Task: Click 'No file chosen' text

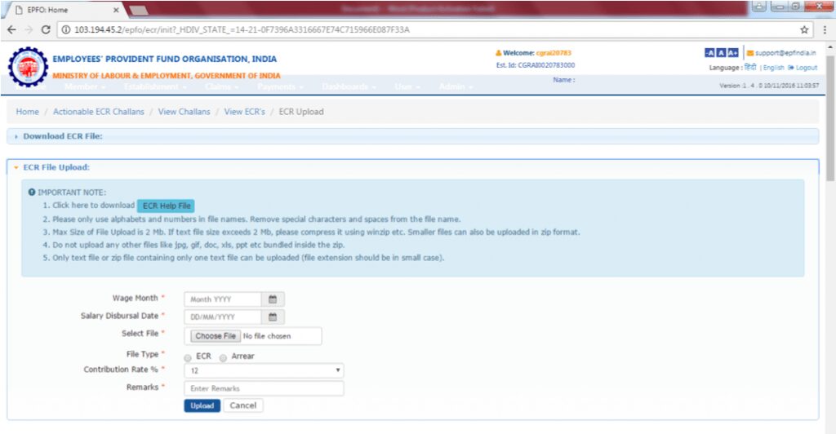Action: point(267,336)
